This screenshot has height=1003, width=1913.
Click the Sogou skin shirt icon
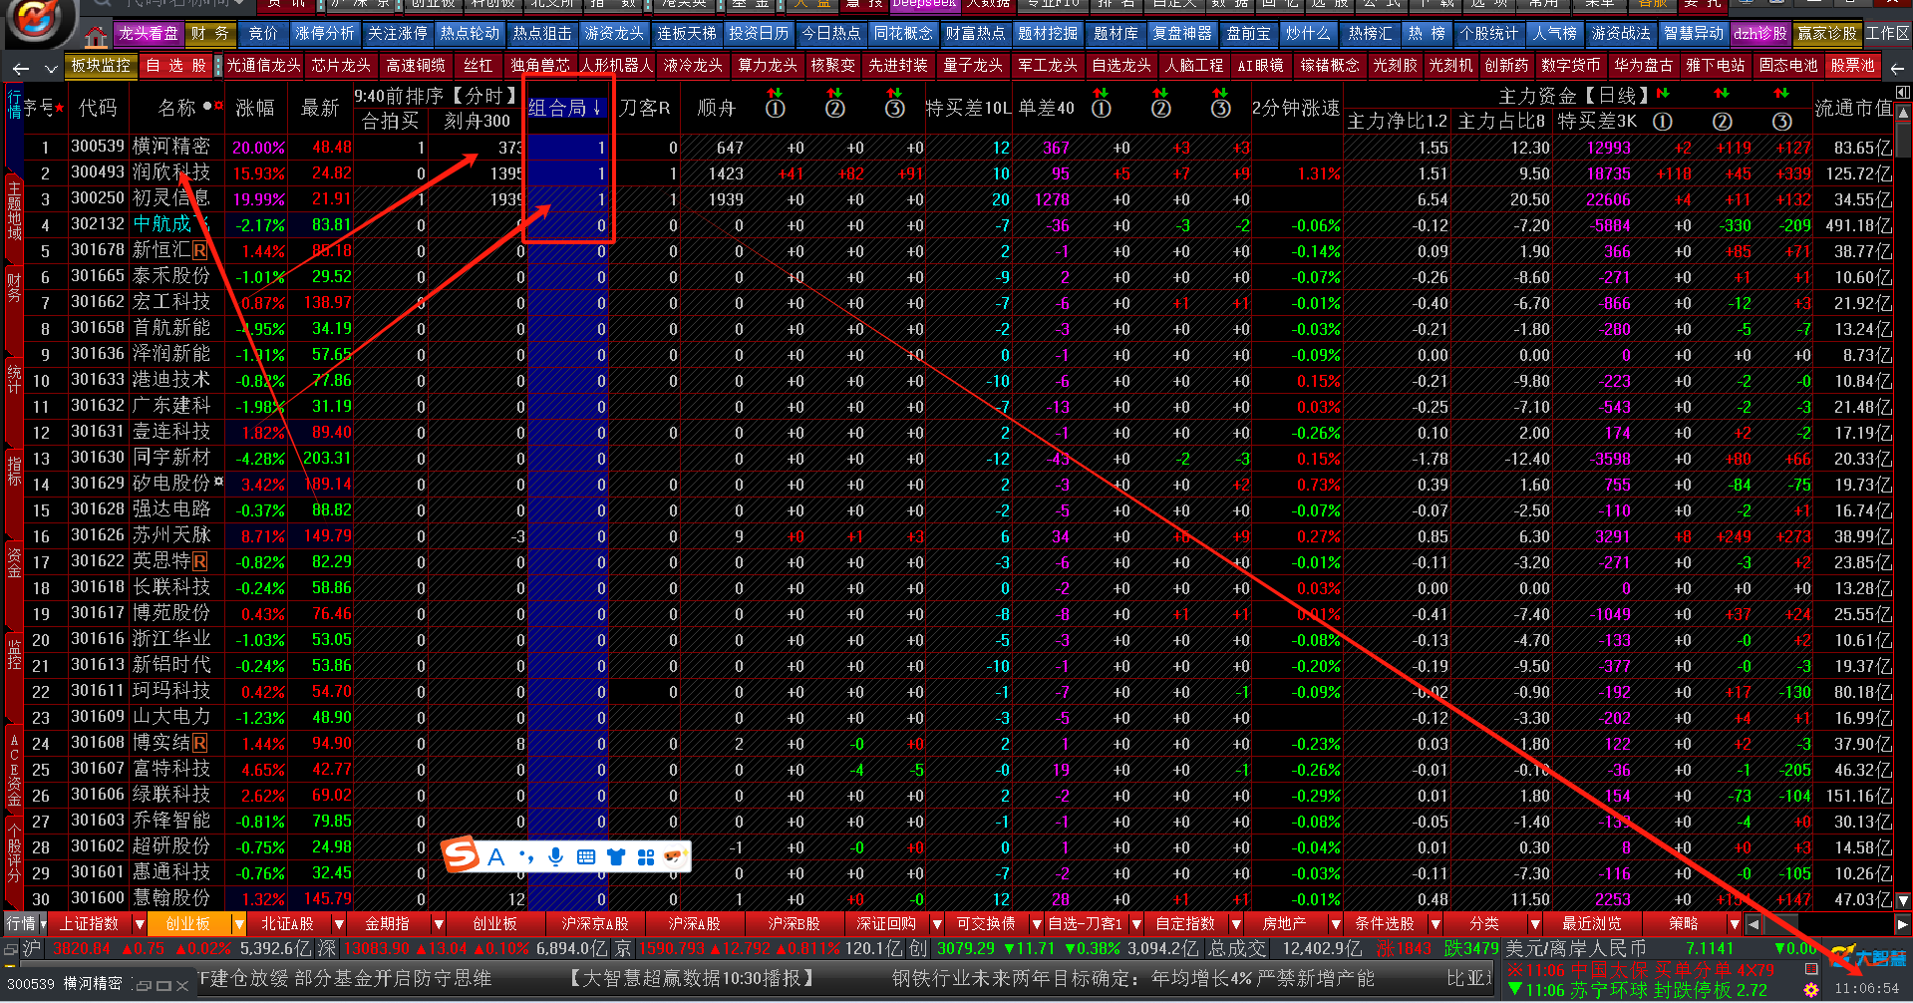pos(615,856)
